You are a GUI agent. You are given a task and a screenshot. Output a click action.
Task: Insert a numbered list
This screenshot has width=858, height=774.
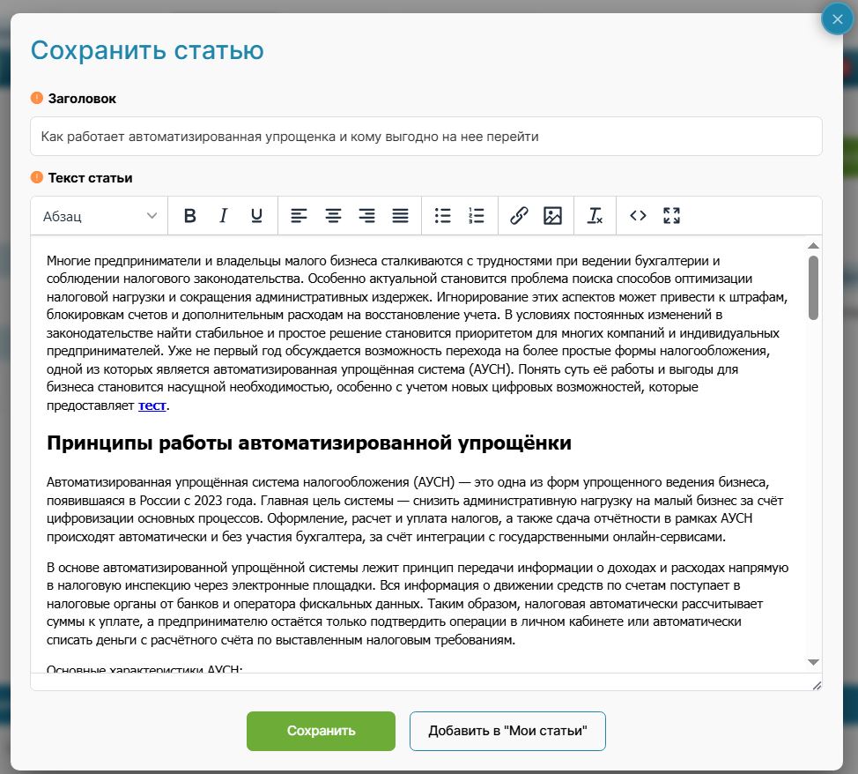click(477, 216)
